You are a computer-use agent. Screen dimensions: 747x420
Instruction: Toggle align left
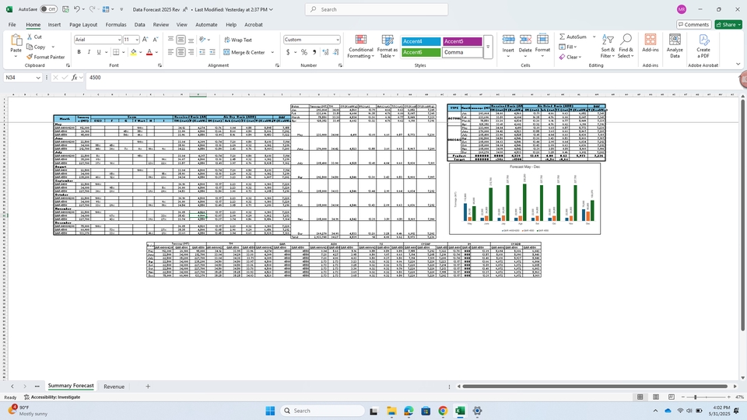(x=170, y=52)
